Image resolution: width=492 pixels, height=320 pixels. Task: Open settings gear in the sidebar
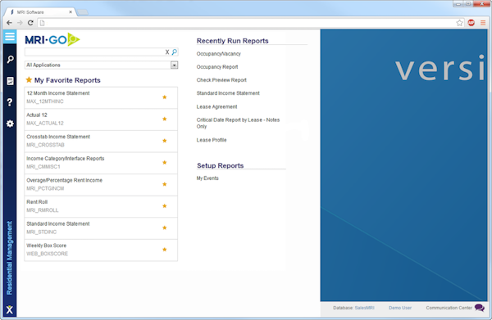[10, 124]
